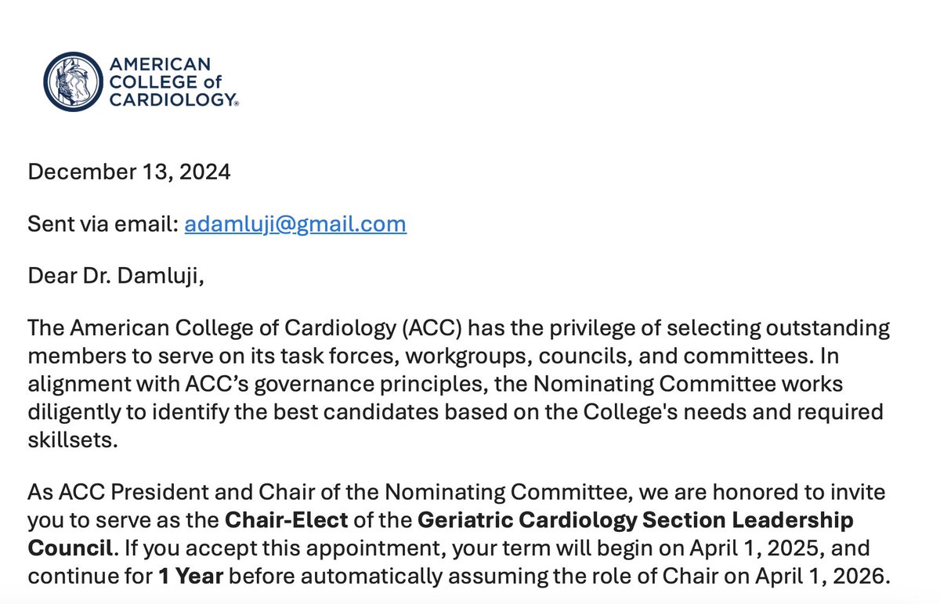The width and height of the screenshot is (940, 604).
Task: Click the "Dear Dr. Damluji," salutation
Action: coord(115,278)
